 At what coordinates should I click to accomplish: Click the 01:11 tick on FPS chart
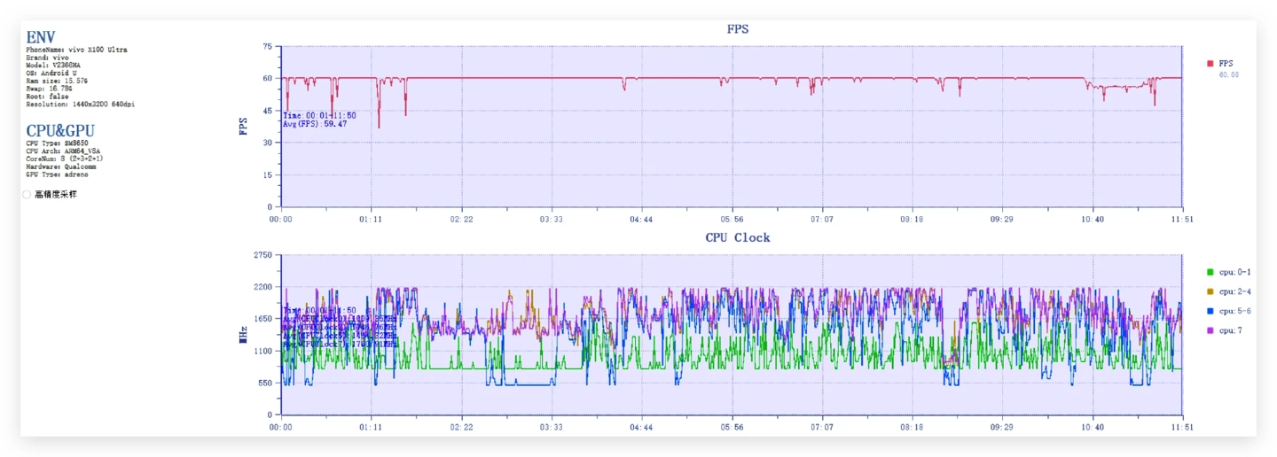click(x=371, y=219)
